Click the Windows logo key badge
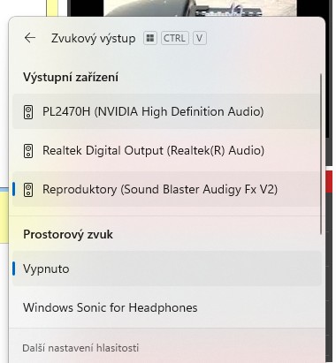Viewport: 336px width, 363px height. click(x=150, y=38)
